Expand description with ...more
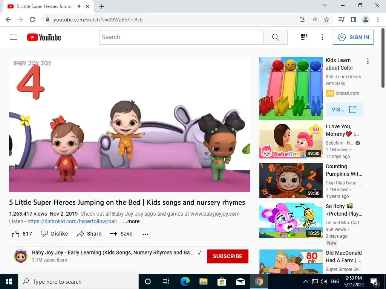386x289 pixels. (131, 221)
